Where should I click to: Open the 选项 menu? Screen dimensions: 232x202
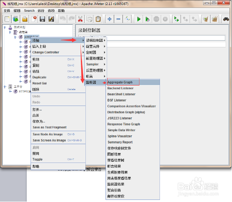coord(51,10)
